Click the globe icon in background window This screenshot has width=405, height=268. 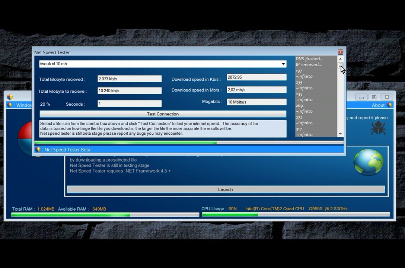(x=368, y=162)
